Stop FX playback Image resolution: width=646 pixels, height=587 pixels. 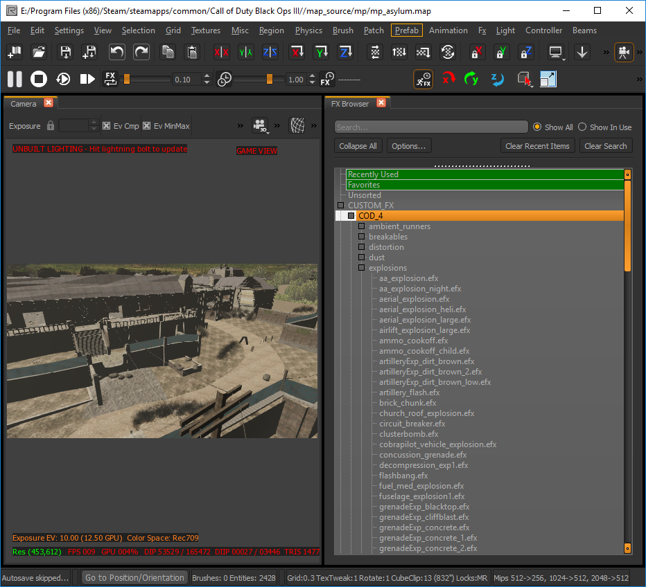pos(39,79)
